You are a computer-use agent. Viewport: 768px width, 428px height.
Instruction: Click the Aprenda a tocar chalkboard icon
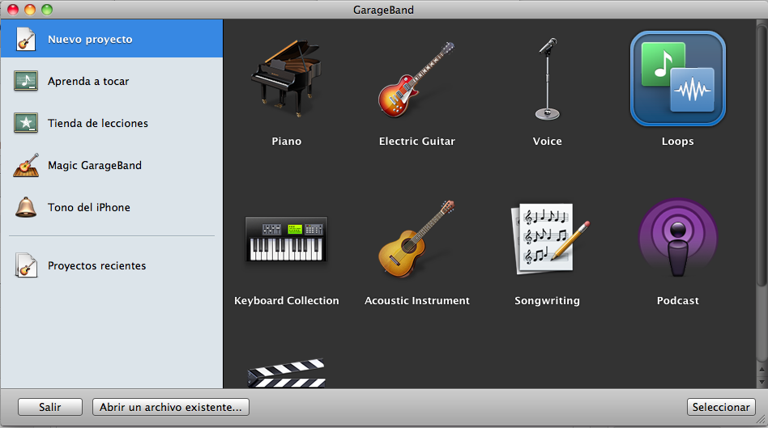[26, 81]
